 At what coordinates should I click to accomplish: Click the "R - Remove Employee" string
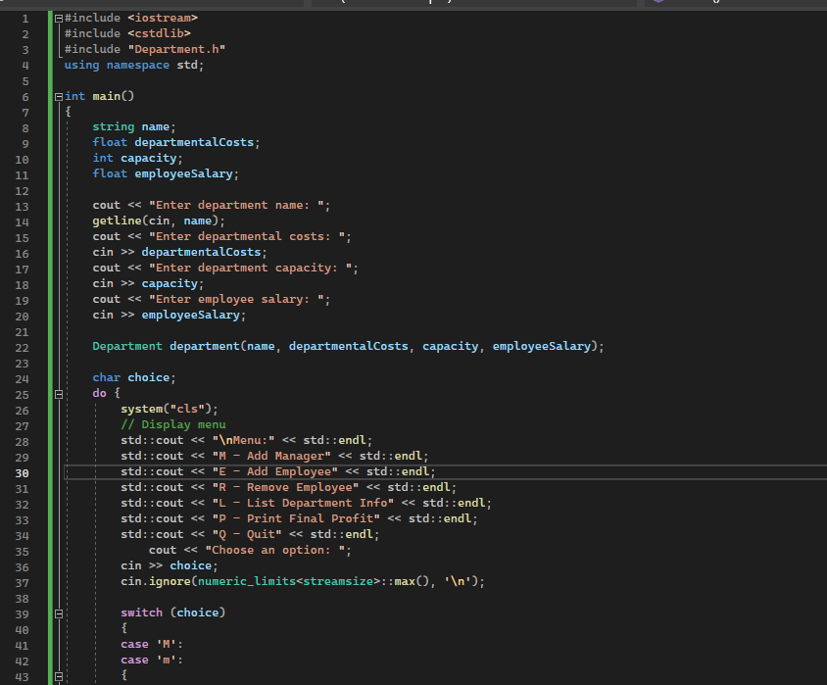pyautogui.click(x=285, y=487)
